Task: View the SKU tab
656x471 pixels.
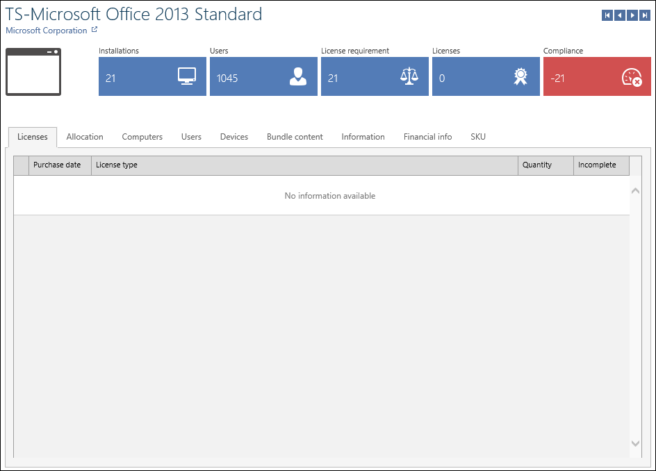Action: point(478,137)
